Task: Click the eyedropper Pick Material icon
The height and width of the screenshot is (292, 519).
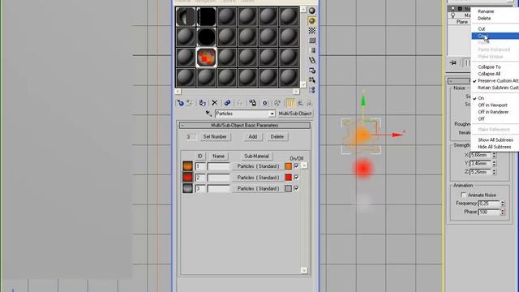Action: [208, 114]
